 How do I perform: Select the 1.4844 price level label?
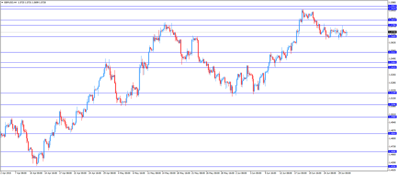pyautogui.click(x=392, y=133)
